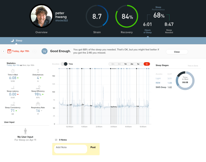Click the Time in Zone label
The width and height of the screenshot is (206, 162).
[193, 66]
